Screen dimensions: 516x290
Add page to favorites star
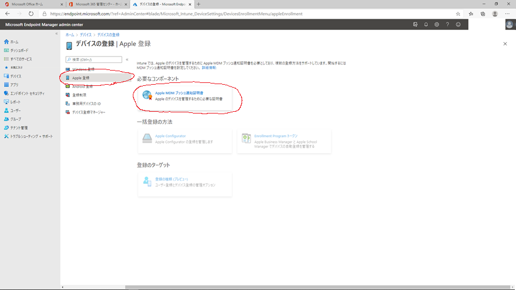[x=458, y=14]
